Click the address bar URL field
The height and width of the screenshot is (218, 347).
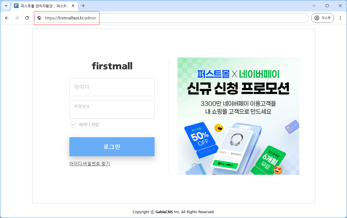coord(171,18)
